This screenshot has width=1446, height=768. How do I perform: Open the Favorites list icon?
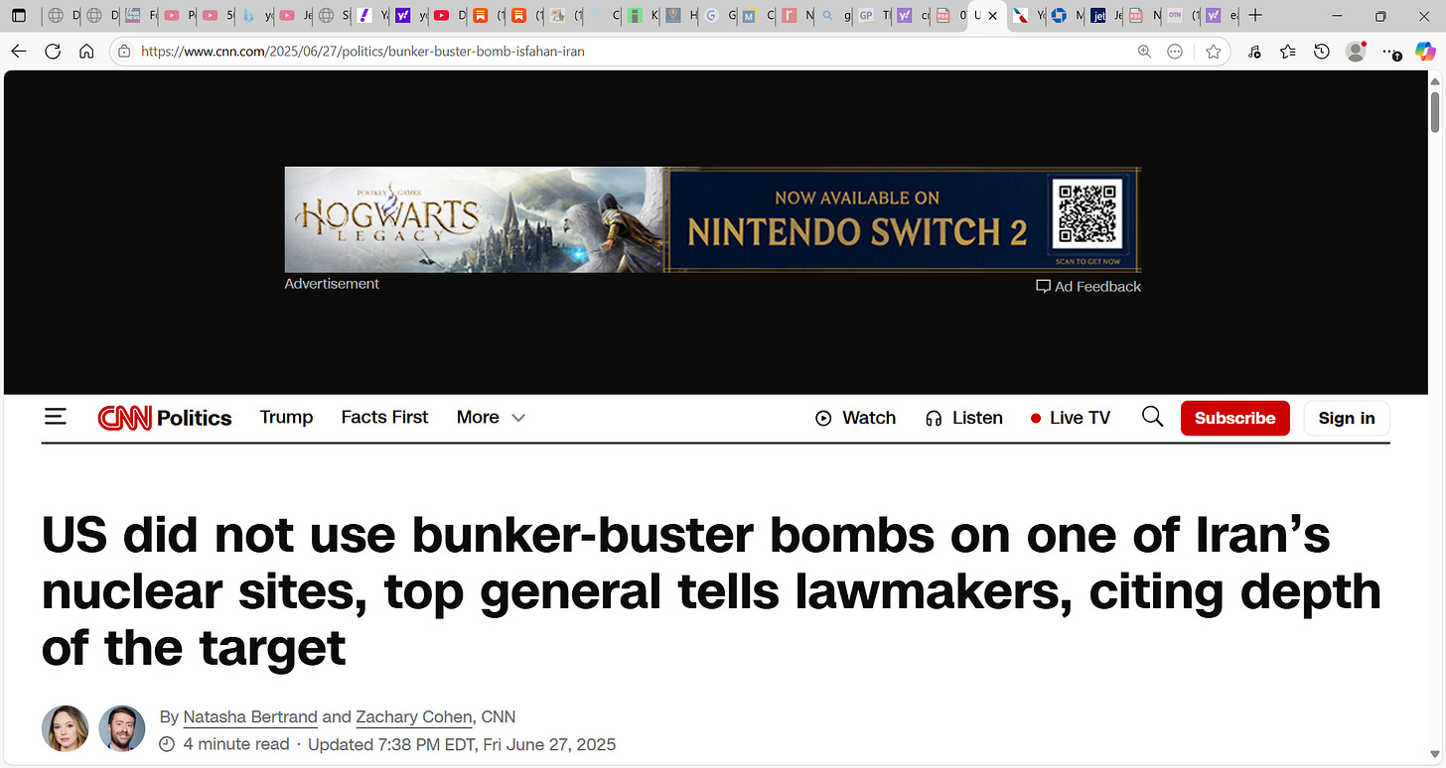coord(1288,52)
